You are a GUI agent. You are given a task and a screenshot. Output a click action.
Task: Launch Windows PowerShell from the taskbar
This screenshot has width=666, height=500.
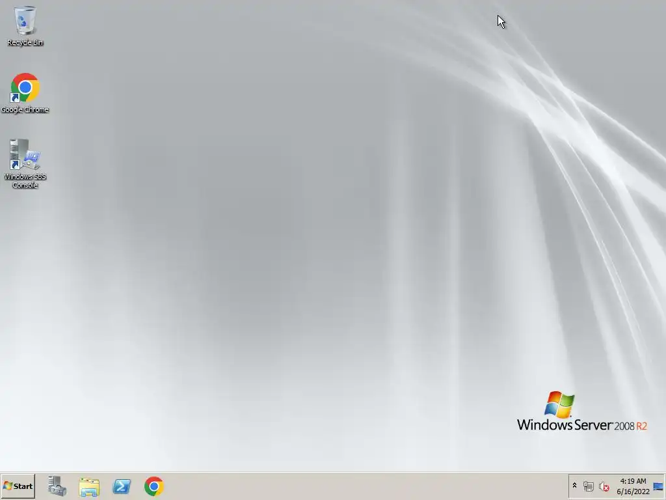(122, 486)
